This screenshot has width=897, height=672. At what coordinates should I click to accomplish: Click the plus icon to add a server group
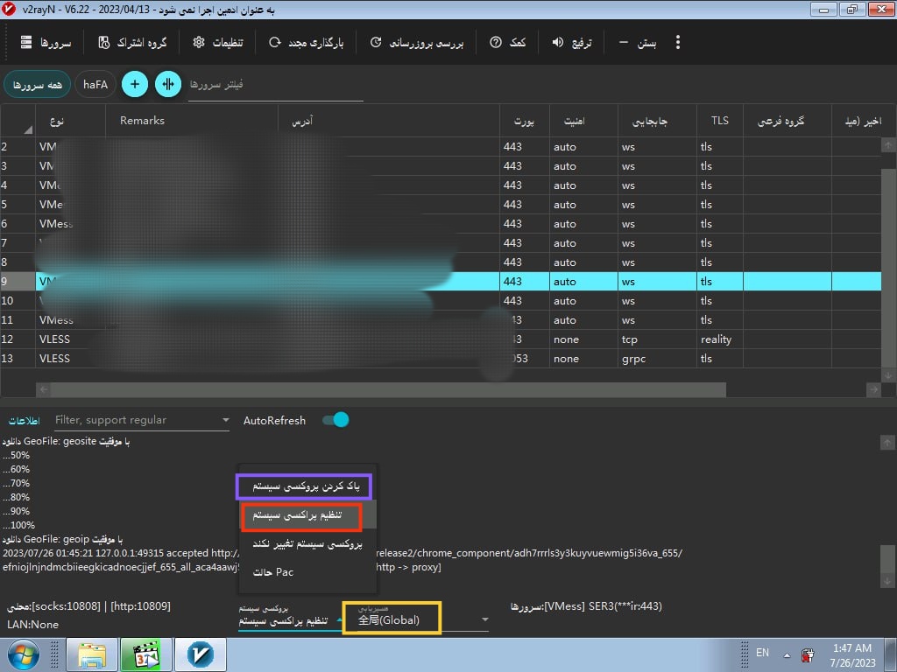134,84
